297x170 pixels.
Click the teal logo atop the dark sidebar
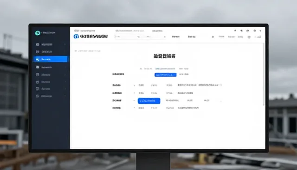click(38, 33)
